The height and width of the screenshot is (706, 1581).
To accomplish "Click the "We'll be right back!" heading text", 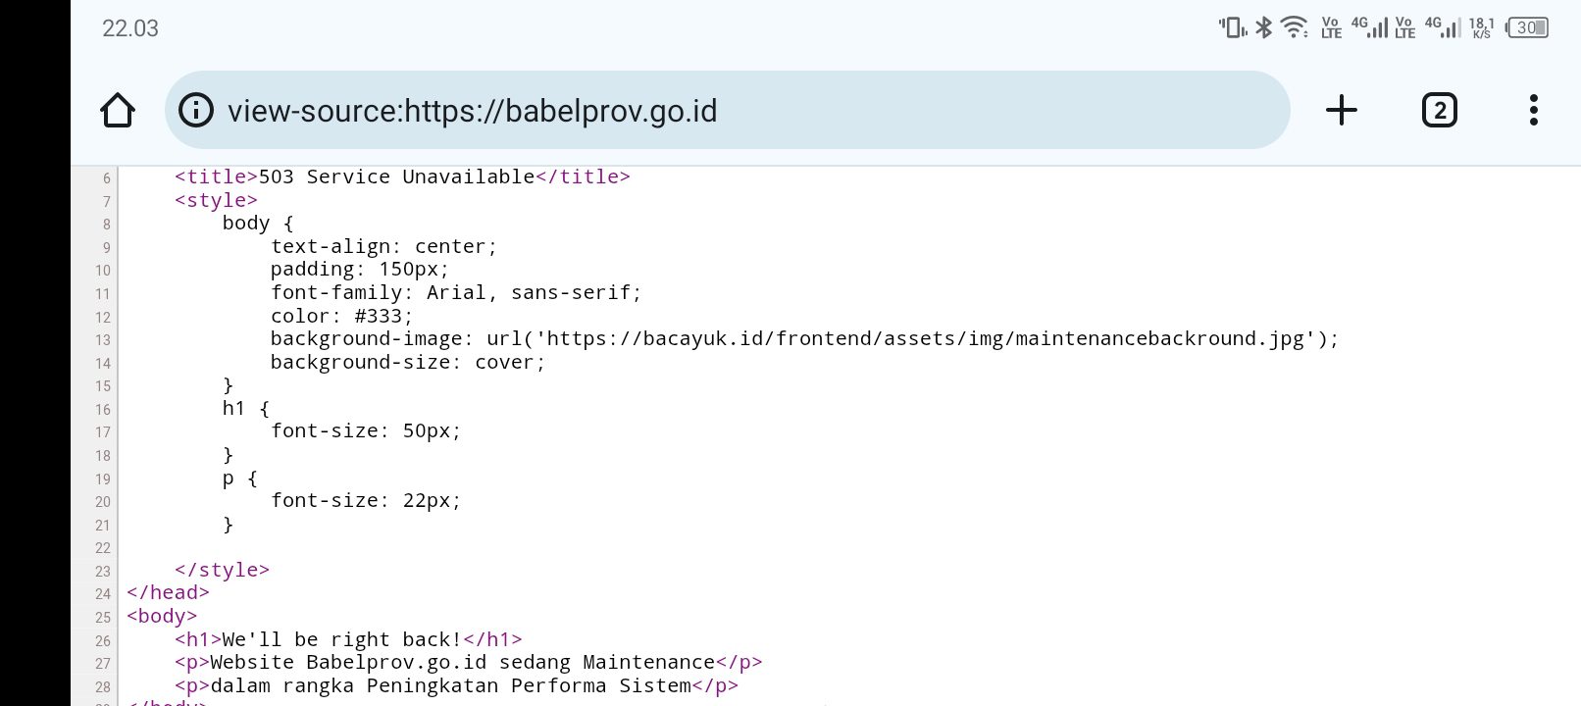I will 341,640.
